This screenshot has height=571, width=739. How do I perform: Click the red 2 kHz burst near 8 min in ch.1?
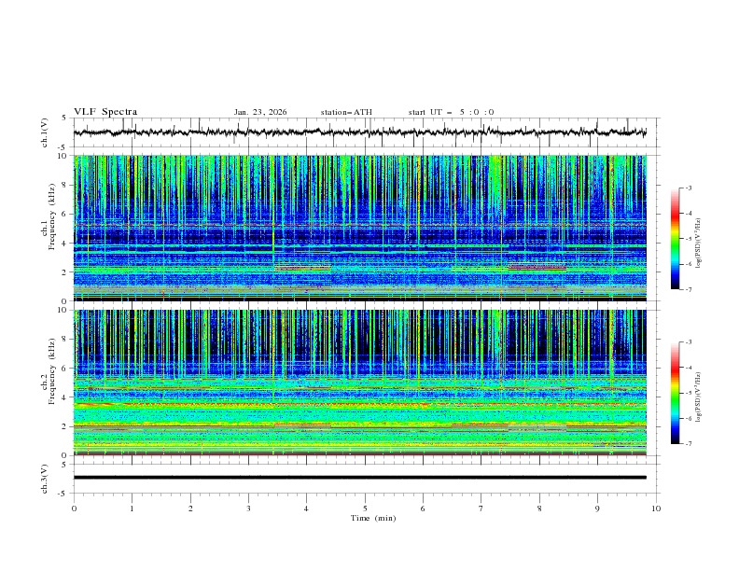(x=537, y=269)
